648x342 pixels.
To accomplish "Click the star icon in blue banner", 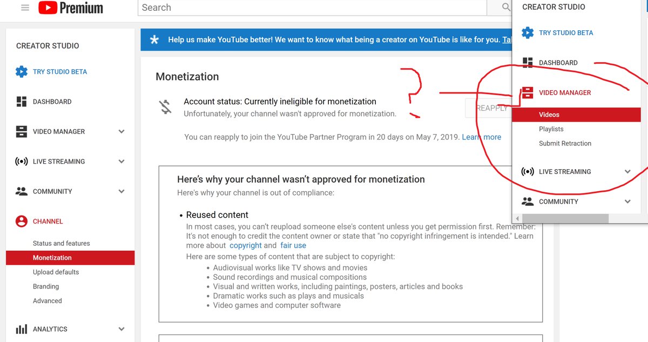I will pyautogui.click(x=154, y=39).
